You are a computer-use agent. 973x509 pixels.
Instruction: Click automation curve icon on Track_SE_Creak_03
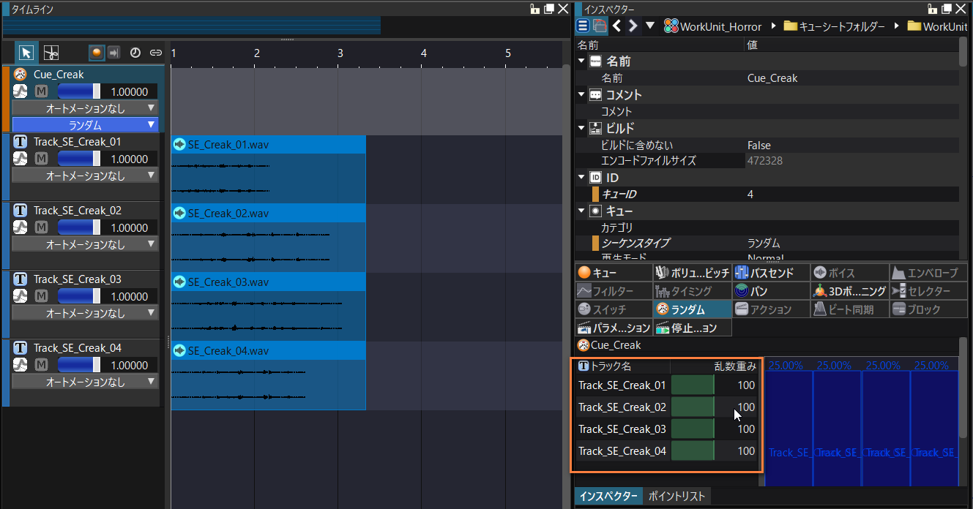[x=20, y=296]
